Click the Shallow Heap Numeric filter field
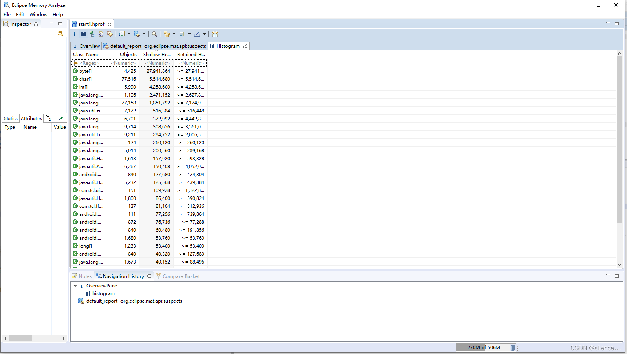This screenshot has height=354, width=627. pos(156,63)
